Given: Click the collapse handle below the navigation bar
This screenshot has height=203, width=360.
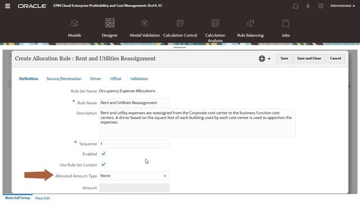Looking at the screenshot, I should tap(179, 47).
